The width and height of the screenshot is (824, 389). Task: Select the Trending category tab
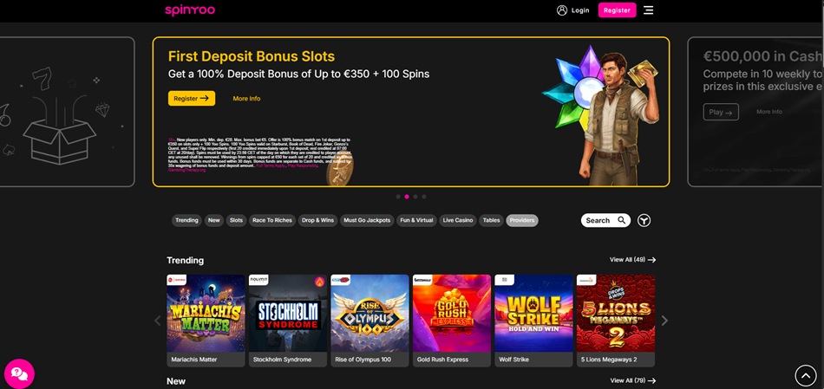(186, 220)
